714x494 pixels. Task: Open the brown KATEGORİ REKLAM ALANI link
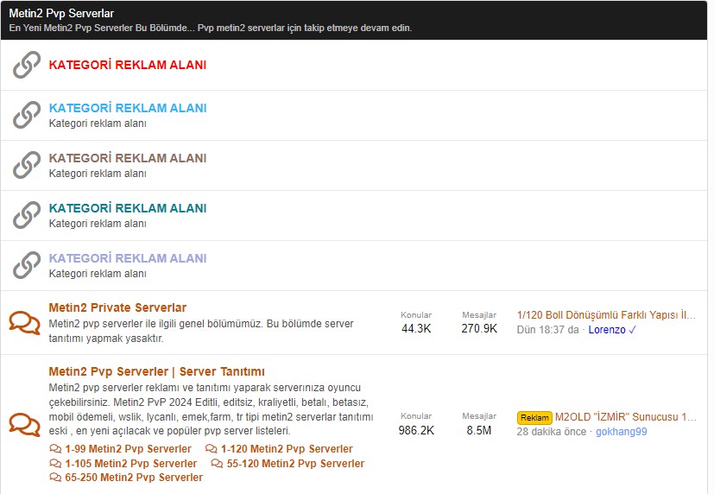click(128, 158)
